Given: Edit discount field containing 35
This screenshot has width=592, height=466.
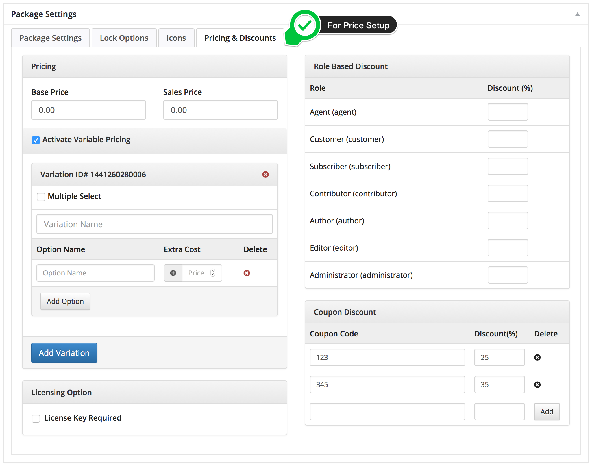Looking at the screenshot, I should [x=499, y=384].
